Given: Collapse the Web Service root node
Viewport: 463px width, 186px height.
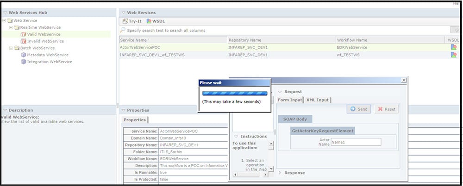Looking at the screenshot, I should (x=4, y=21).
